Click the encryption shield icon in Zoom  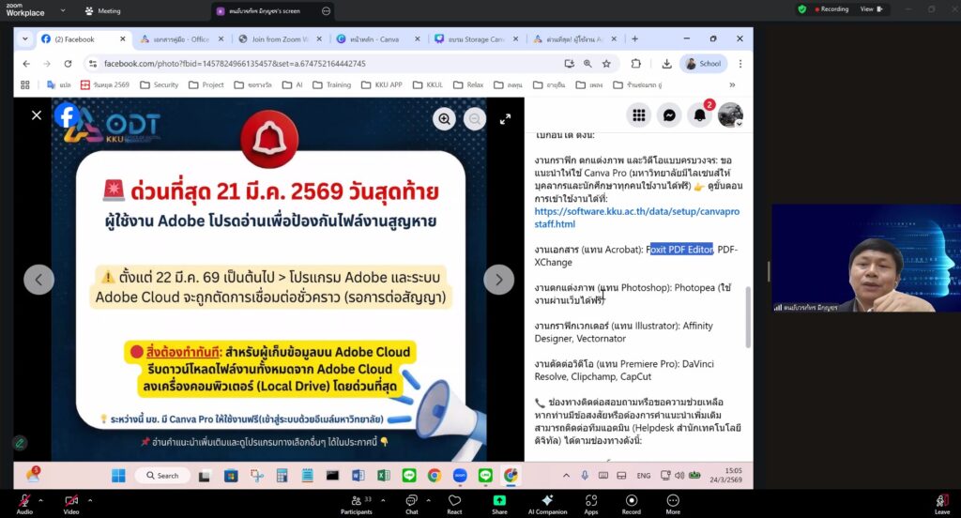click(802, 9)
